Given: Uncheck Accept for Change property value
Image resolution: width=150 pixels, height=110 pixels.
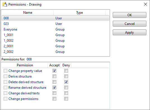Looking at the screenshot, I should click(54, 71).
